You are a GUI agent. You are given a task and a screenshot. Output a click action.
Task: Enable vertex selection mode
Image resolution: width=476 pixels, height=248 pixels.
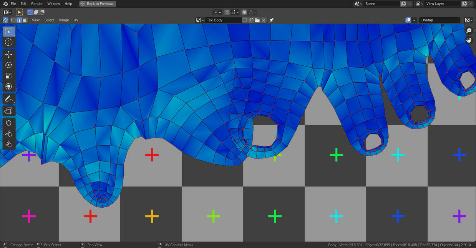[x=13, y=20]
